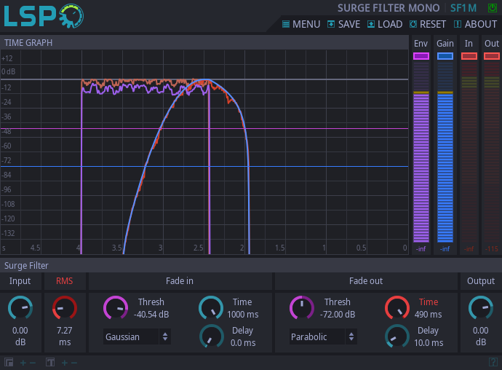Screen dimensions: 502x370
Task: Click the red Fade out Time knob
Action: coord(397,308)
